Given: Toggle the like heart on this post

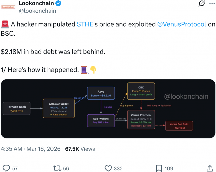Looking at the screenshot, I should (x=108, y=168).
